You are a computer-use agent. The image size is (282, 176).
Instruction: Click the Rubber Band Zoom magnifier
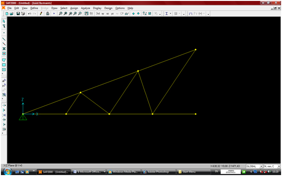tap(60, 13)
